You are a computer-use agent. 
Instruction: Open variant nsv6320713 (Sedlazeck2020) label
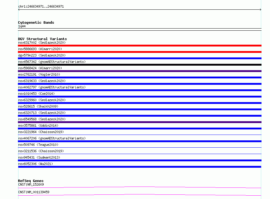click(42, 113)
